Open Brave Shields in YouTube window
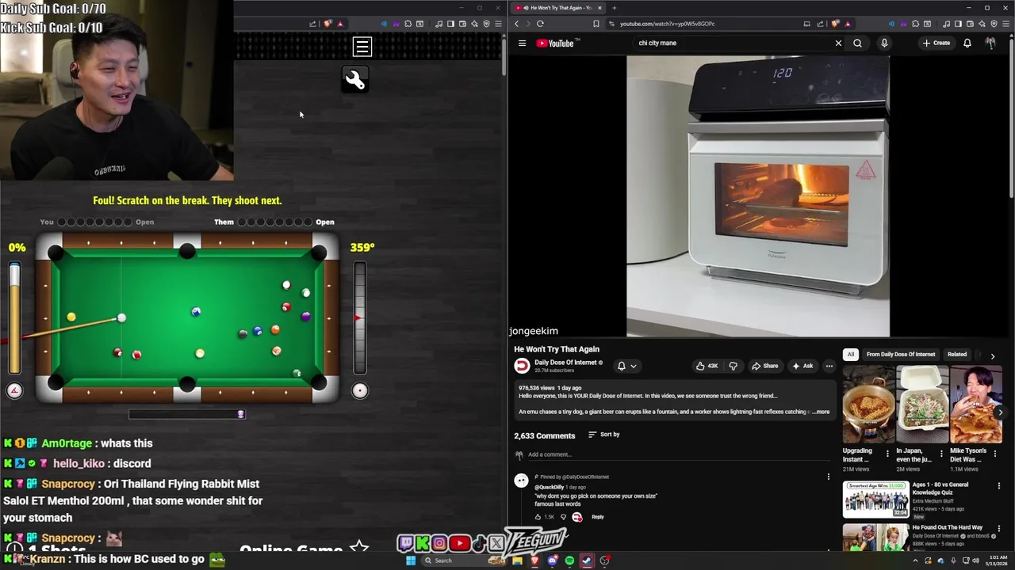Viewport: 1015px width, 570px height. point(835,24)
